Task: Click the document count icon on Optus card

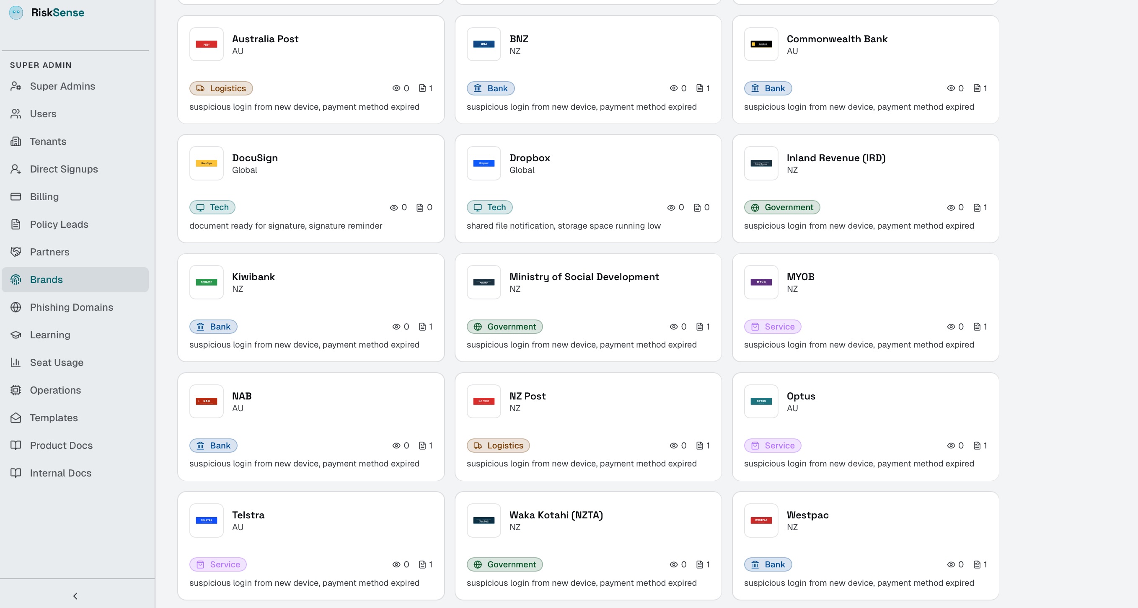Action: tap(977, 446)
